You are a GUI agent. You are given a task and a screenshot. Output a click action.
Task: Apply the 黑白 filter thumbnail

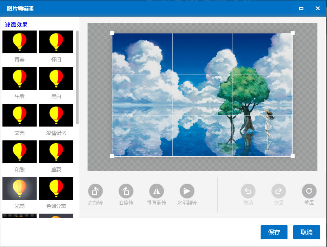56,79
